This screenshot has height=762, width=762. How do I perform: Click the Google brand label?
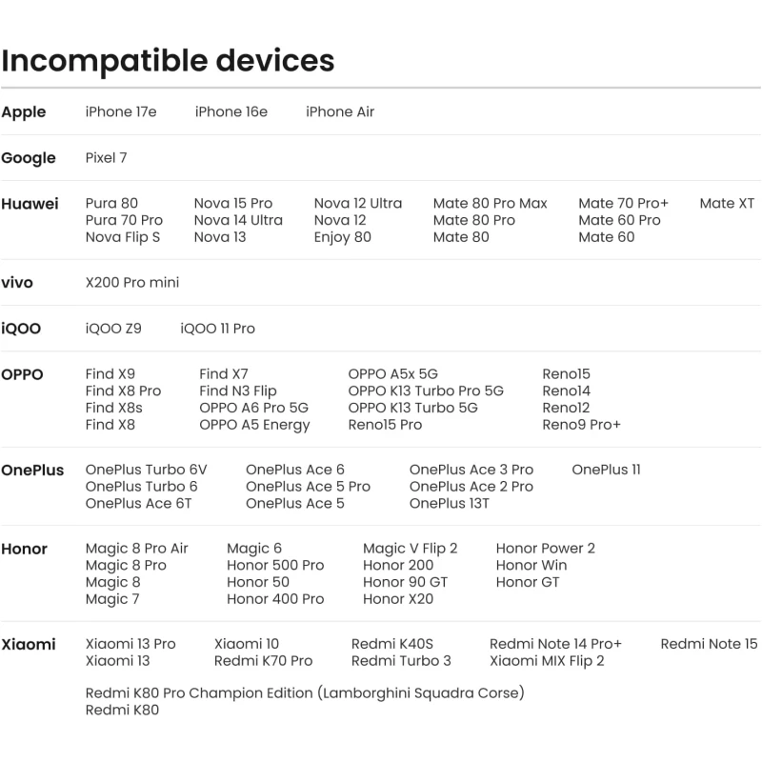29,158
